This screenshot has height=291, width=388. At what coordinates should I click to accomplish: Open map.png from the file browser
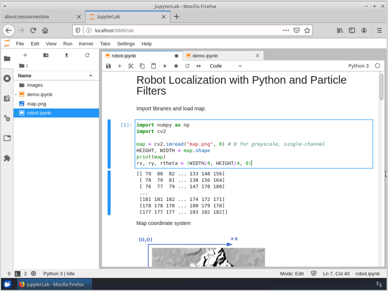pyautogui.click(x=36, y=104)
